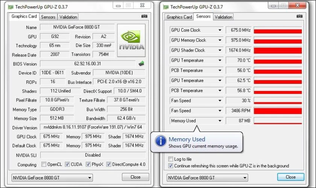Click the Name field NVIDIA GeForce 8800 GT

coord(77,27)
